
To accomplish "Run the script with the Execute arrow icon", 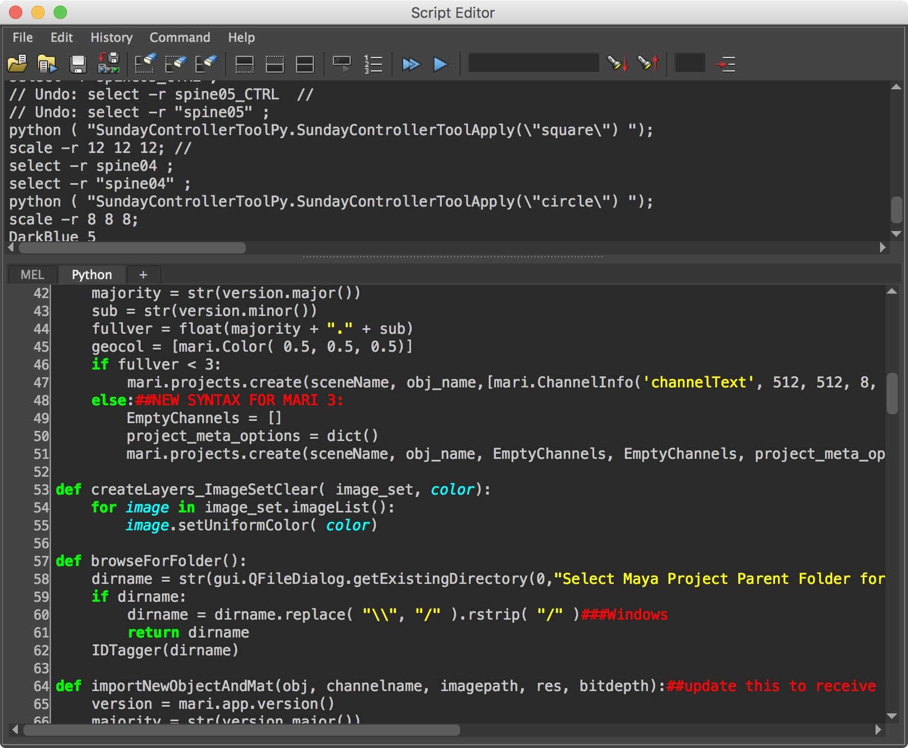I will pos(441,64).
